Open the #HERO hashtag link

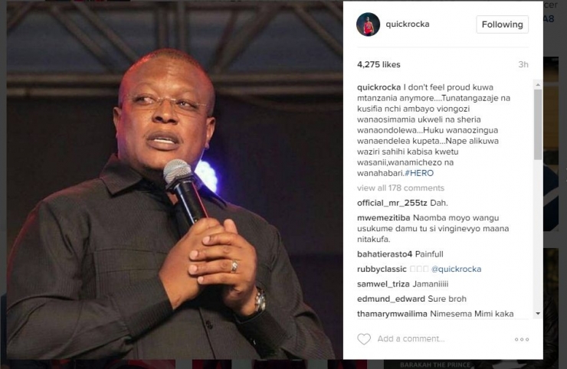point(419,173)
